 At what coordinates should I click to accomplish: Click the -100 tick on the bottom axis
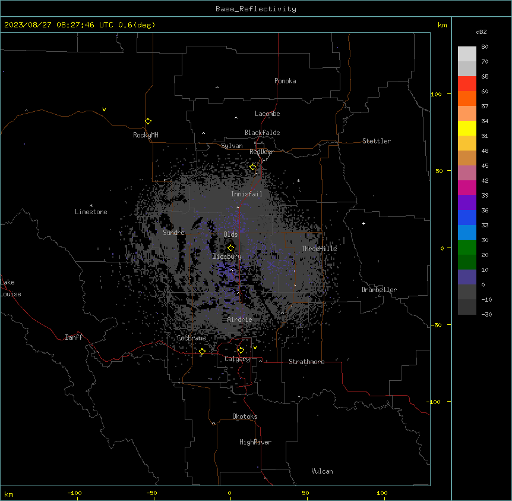coord(74,493)
